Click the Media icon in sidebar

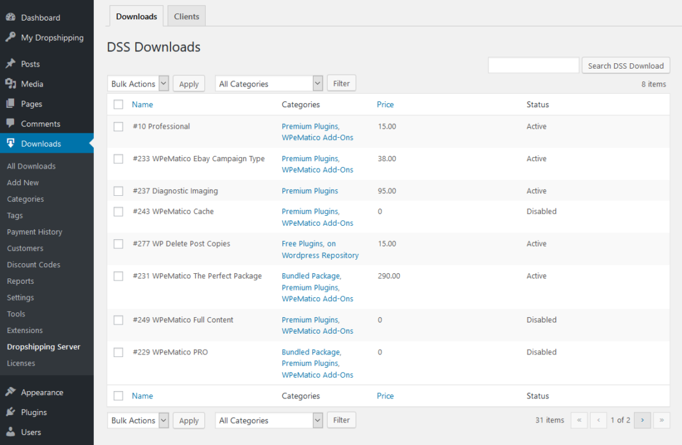pyautogui.click(x=11, y=84)
